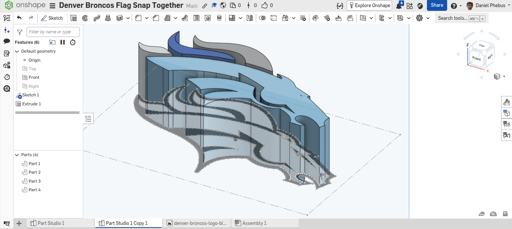The image size is (512, 229).
Task: Click the Search tools field
Action: click(x=461, y=18)
